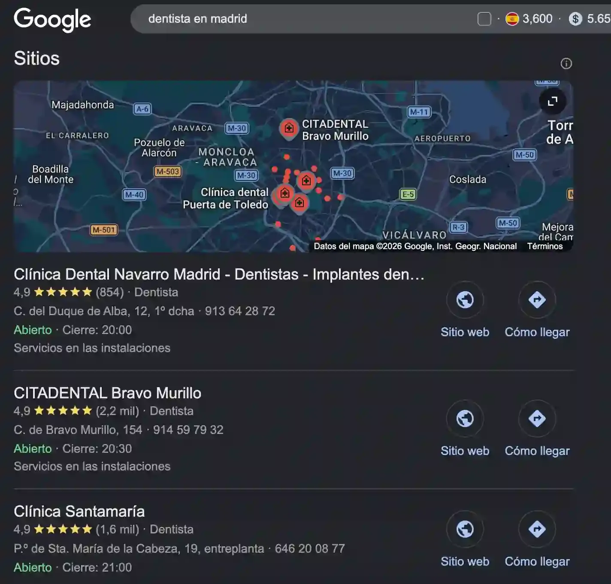
Task: Click the phone number 913 64 28 72
Action: tap(240, 311)
